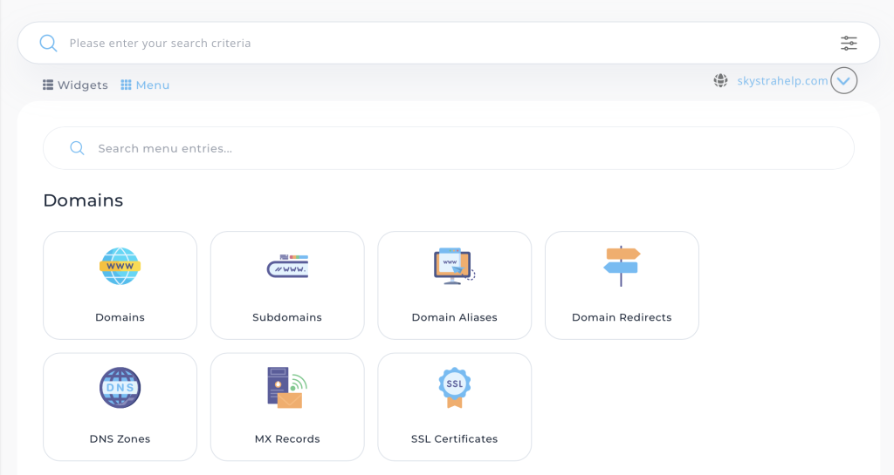
Task: Open the Subdomains www bar icon
Action: (x=287, y=267)
